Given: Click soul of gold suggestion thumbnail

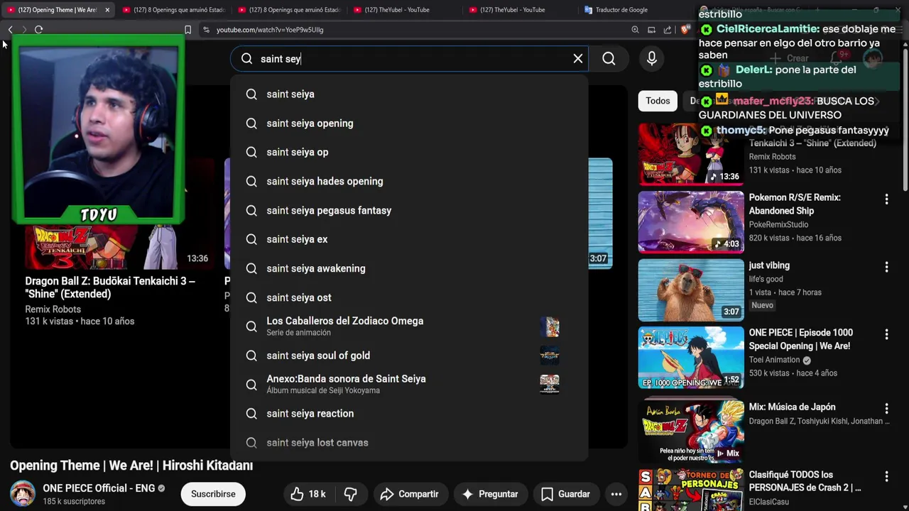Looking at the screenshot, I should click(x=550, y=356).
